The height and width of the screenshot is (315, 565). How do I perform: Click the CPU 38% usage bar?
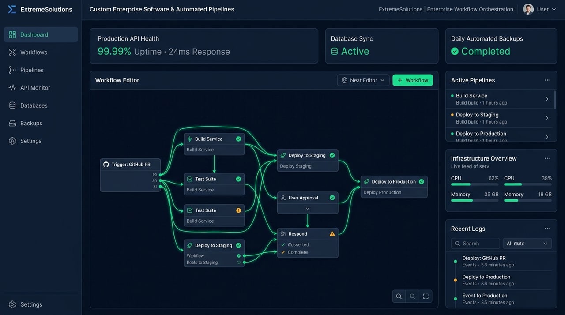pyautogui.click(x=528, y=184)
